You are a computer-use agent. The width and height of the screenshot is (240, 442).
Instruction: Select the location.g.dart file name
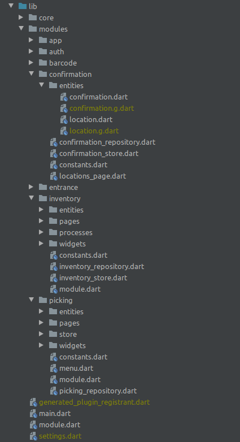[94, 131]
